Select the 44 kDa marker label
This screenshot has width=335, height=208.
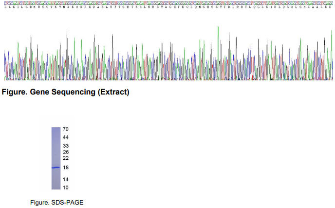point(66,137)
